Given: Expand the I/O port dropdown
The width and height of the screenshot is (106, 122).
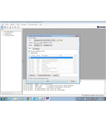Looking at the screenshot, I should click(x=38, y=43).
